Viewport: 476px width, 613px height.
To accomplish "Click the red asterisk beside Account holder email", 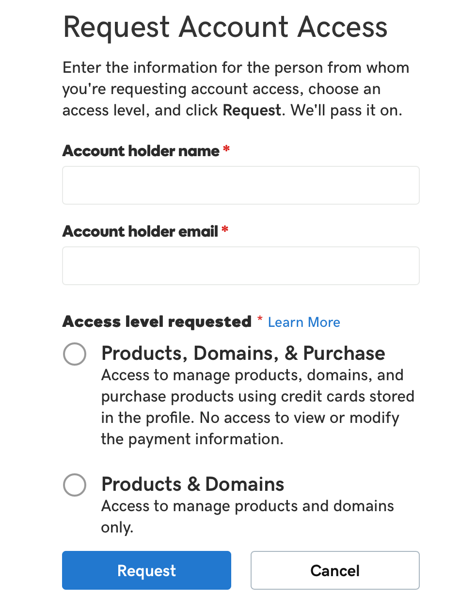I will tap(225, 230).
